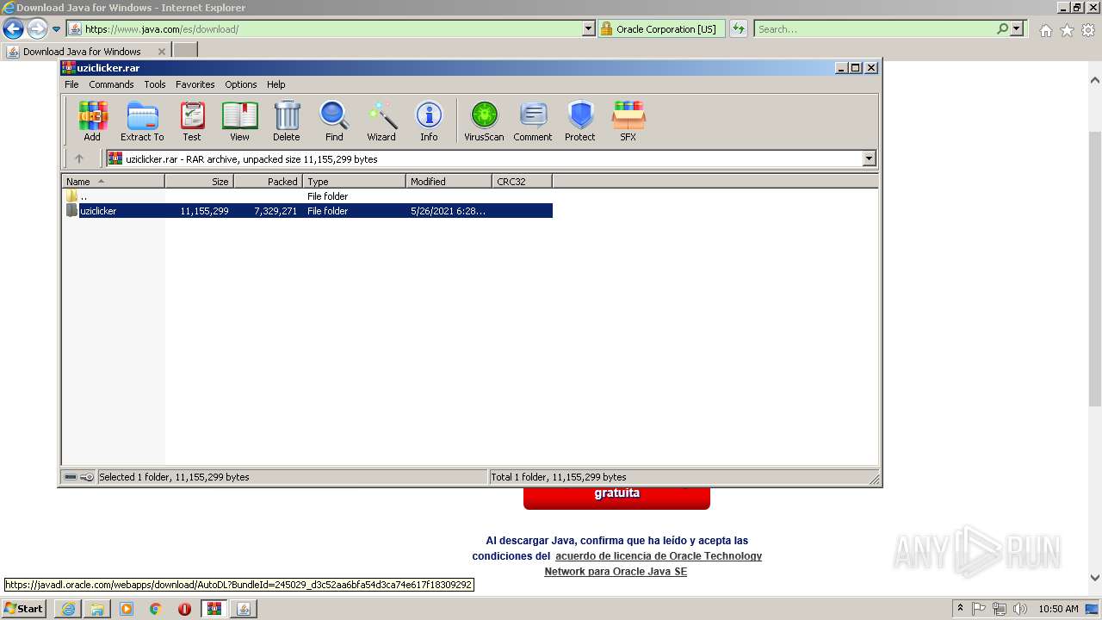
Task: Open the Options menu
Action: [x=241, y=84]
